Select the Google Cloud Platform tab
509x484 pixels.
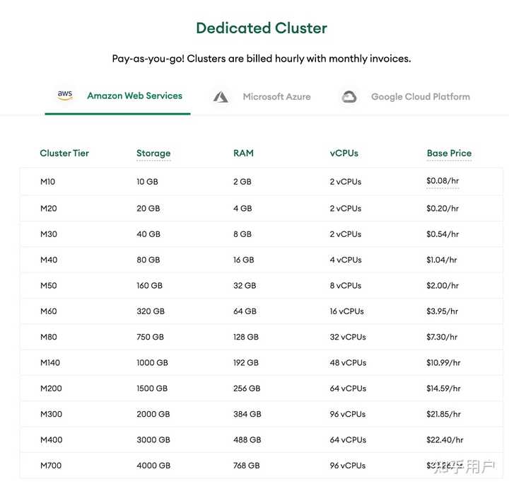(x=420, y=97)
